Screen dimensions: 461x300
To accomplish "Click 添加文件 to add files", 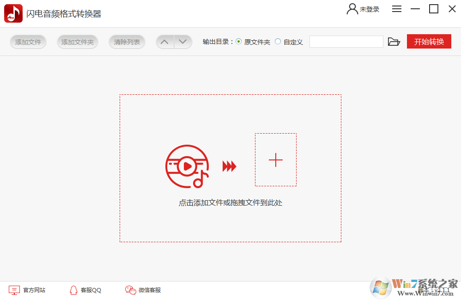I will [28, 42].
